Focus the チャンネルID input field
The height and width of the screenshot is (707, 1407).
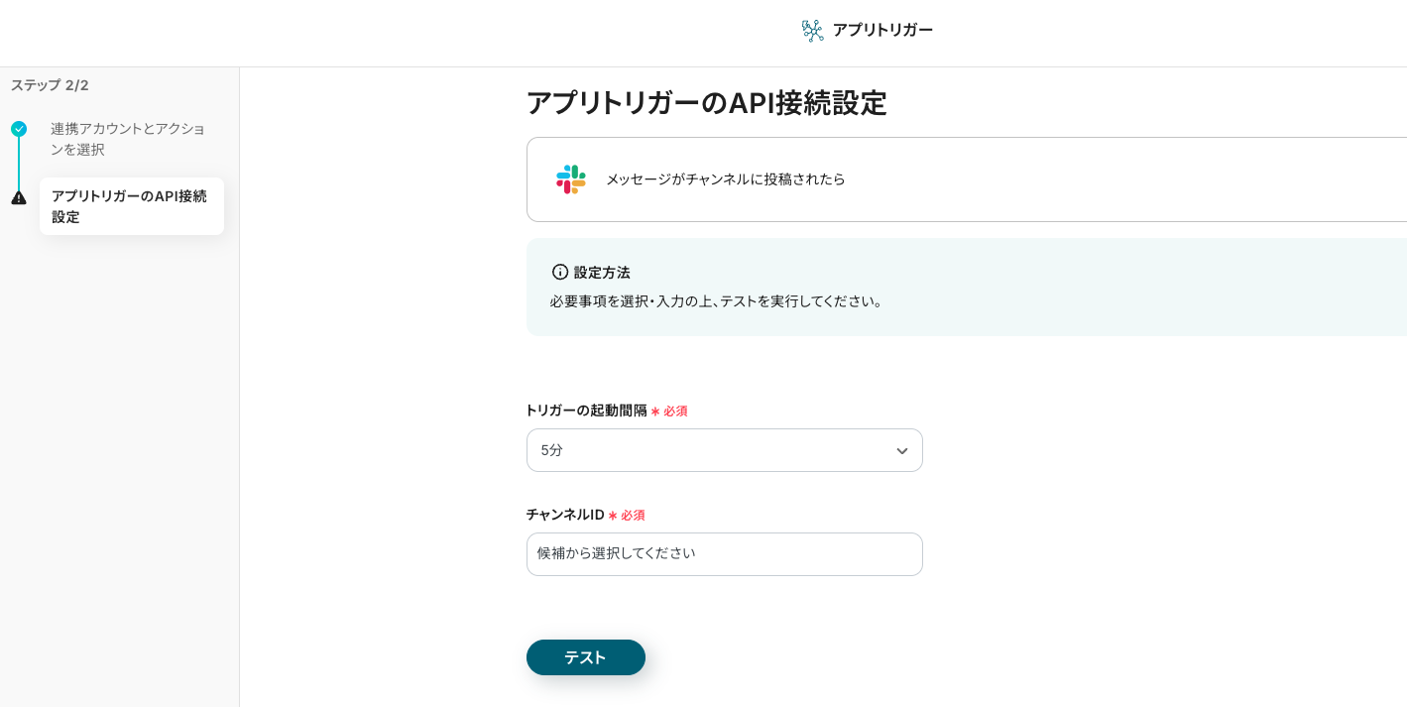point(724,554)
